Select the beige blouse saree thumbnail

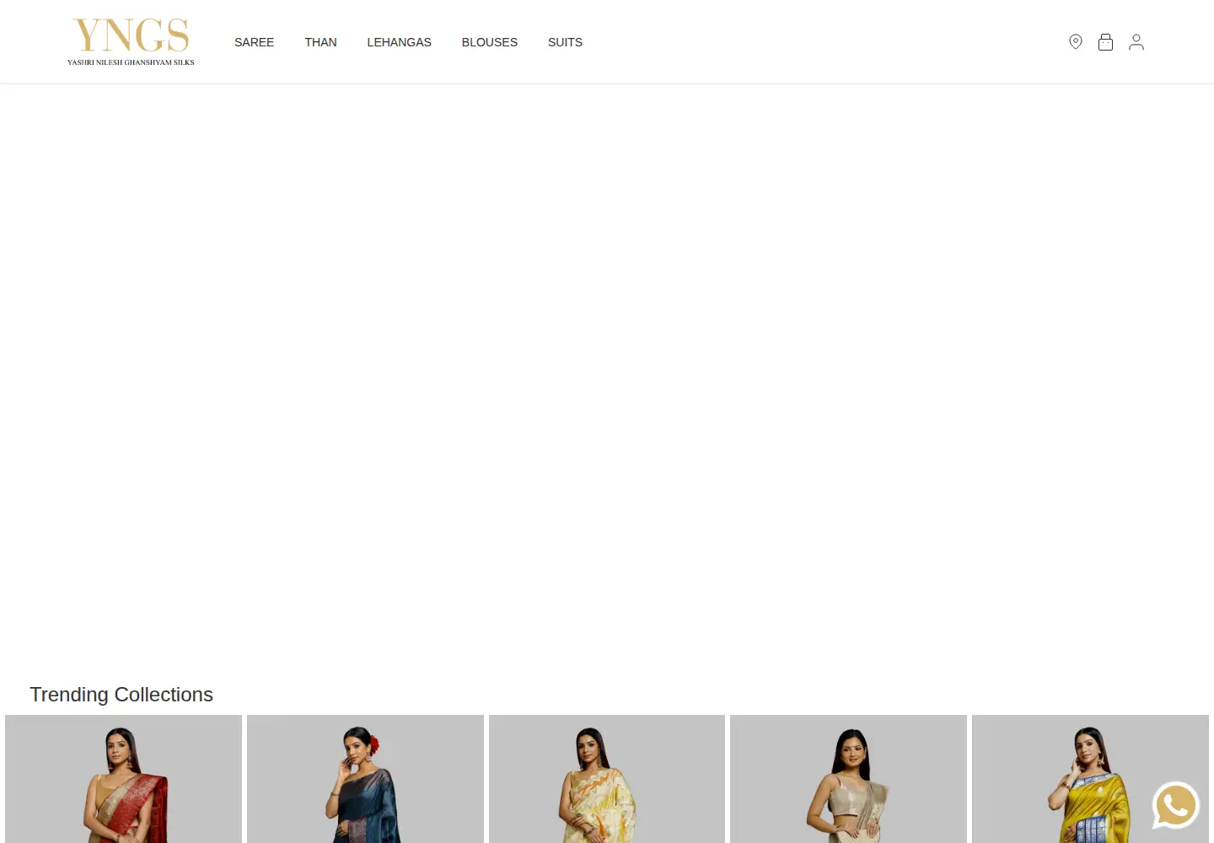(848, 779)
